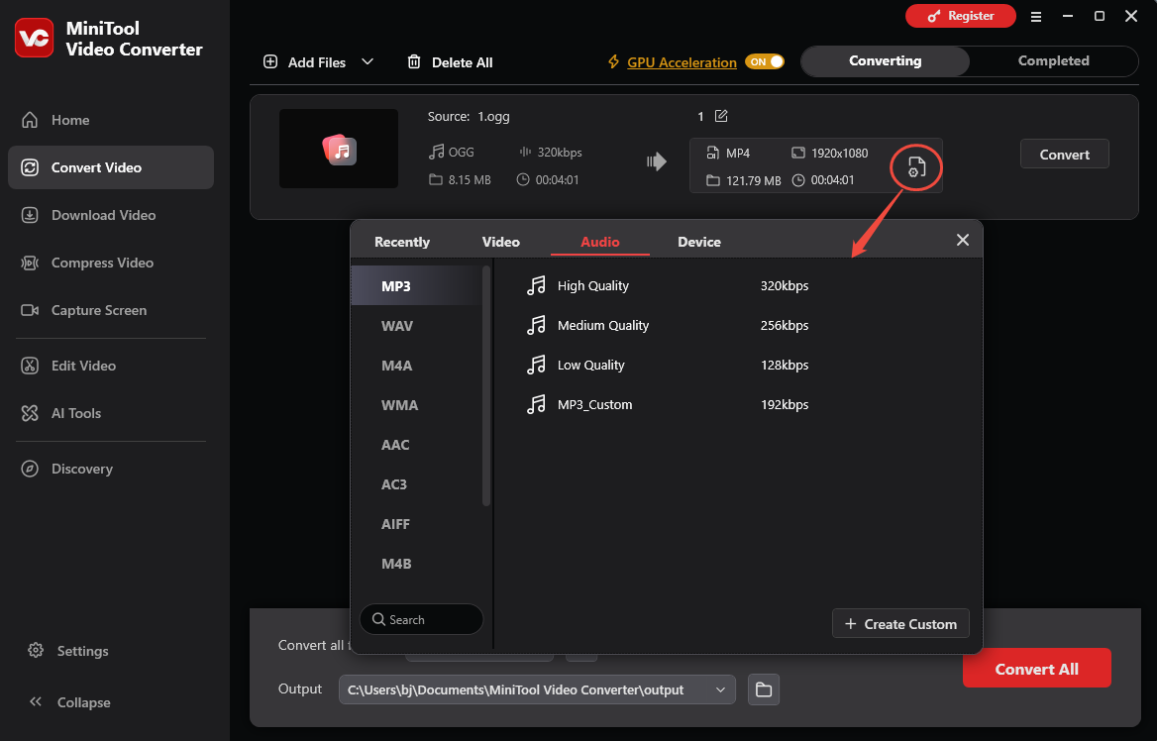Viewport: 1157px width, 741px height.
Task: Select the Audio format tab
Action: pos(600,242)
